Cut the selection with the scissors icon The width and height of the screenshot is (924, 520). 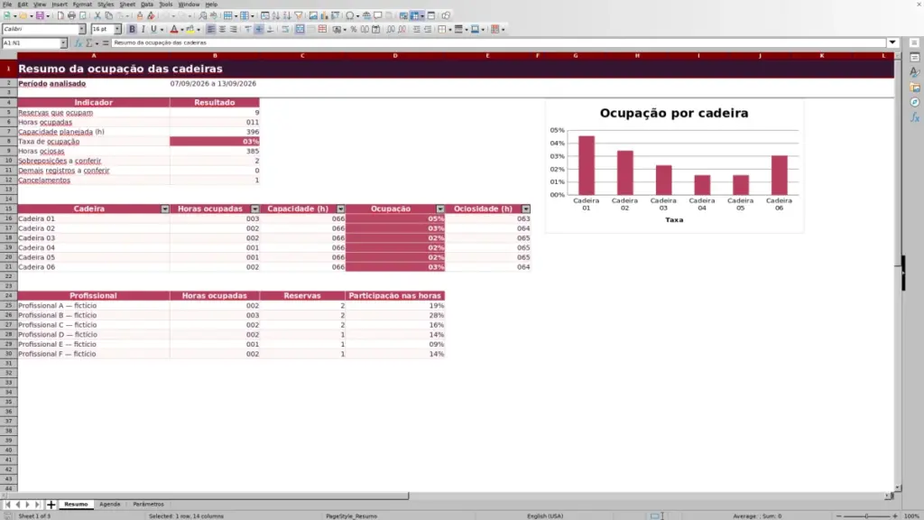click(x=97, y=15)
